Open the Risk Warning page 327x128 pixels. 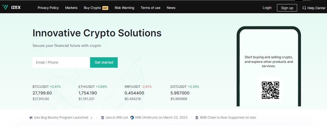click(x=124, y=8)
